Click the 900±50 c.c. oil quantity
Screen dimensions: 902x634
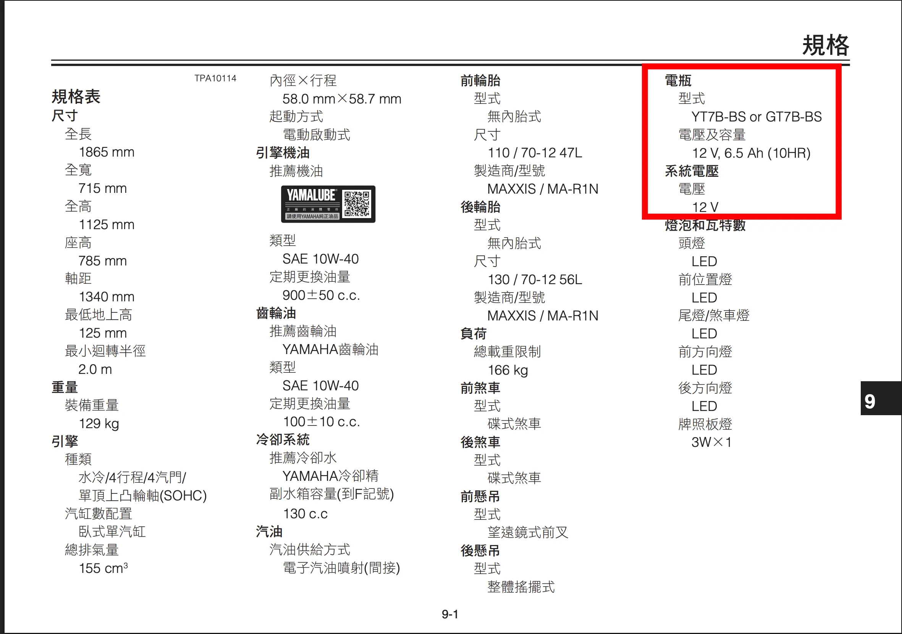point(322,295)
